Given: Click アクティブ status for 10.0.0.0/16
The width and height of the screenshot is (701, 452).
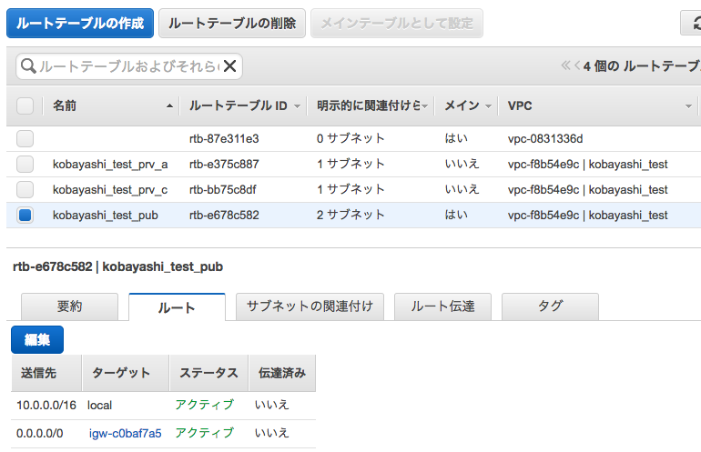Looking at the screenshot, I should [205, 405].
